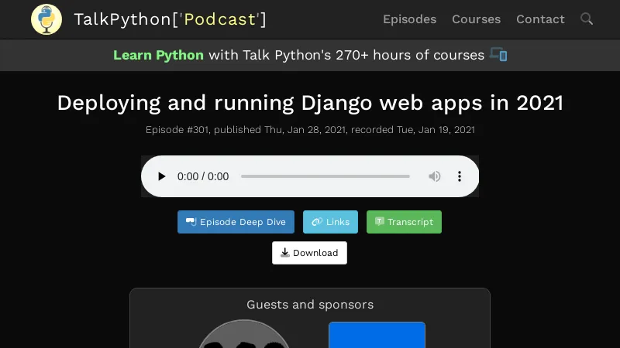Open the Episode Deep Dive
This screenshot has width=620, height=348.
(x=236, y=222)
